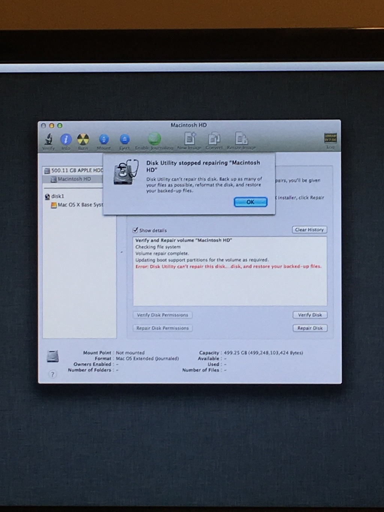Click the Eject toolbar icon
The width and height of the screenshot is (384, 512).
click(x=124, y=139)
